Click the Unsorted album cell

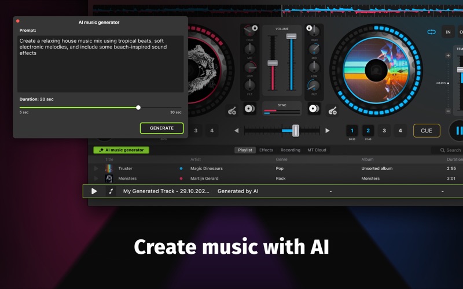(x=377, y=168)
